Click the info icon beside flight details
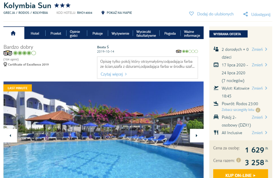273x178 pixels. (x=258, y=110)
